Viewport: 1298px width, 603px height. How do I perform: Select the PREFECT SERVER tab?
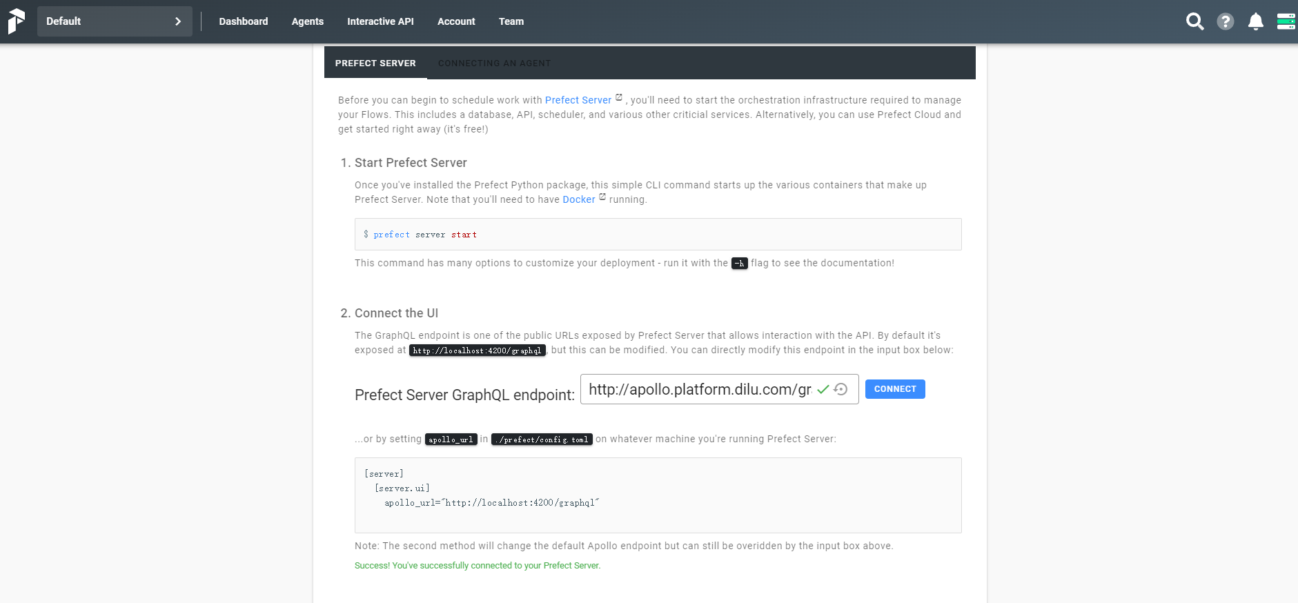coord(375,63)
